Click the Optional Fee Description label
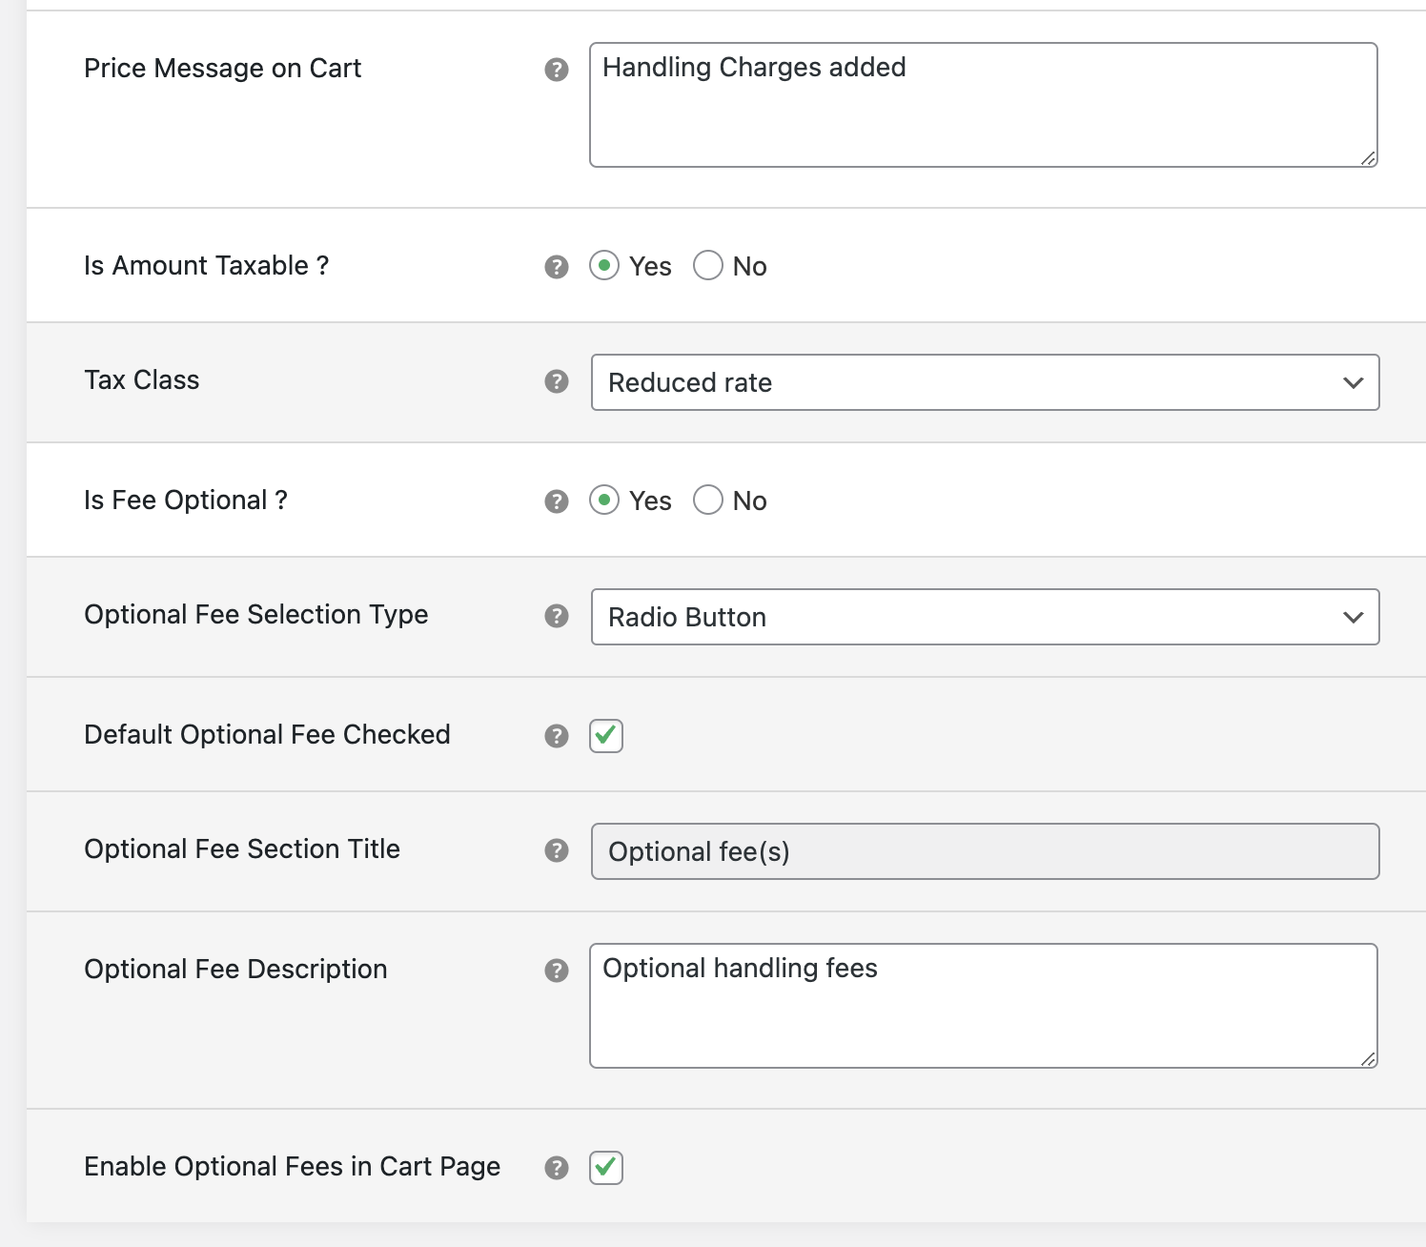This screenshot has height=1247, width=1426. pos(235,970)
